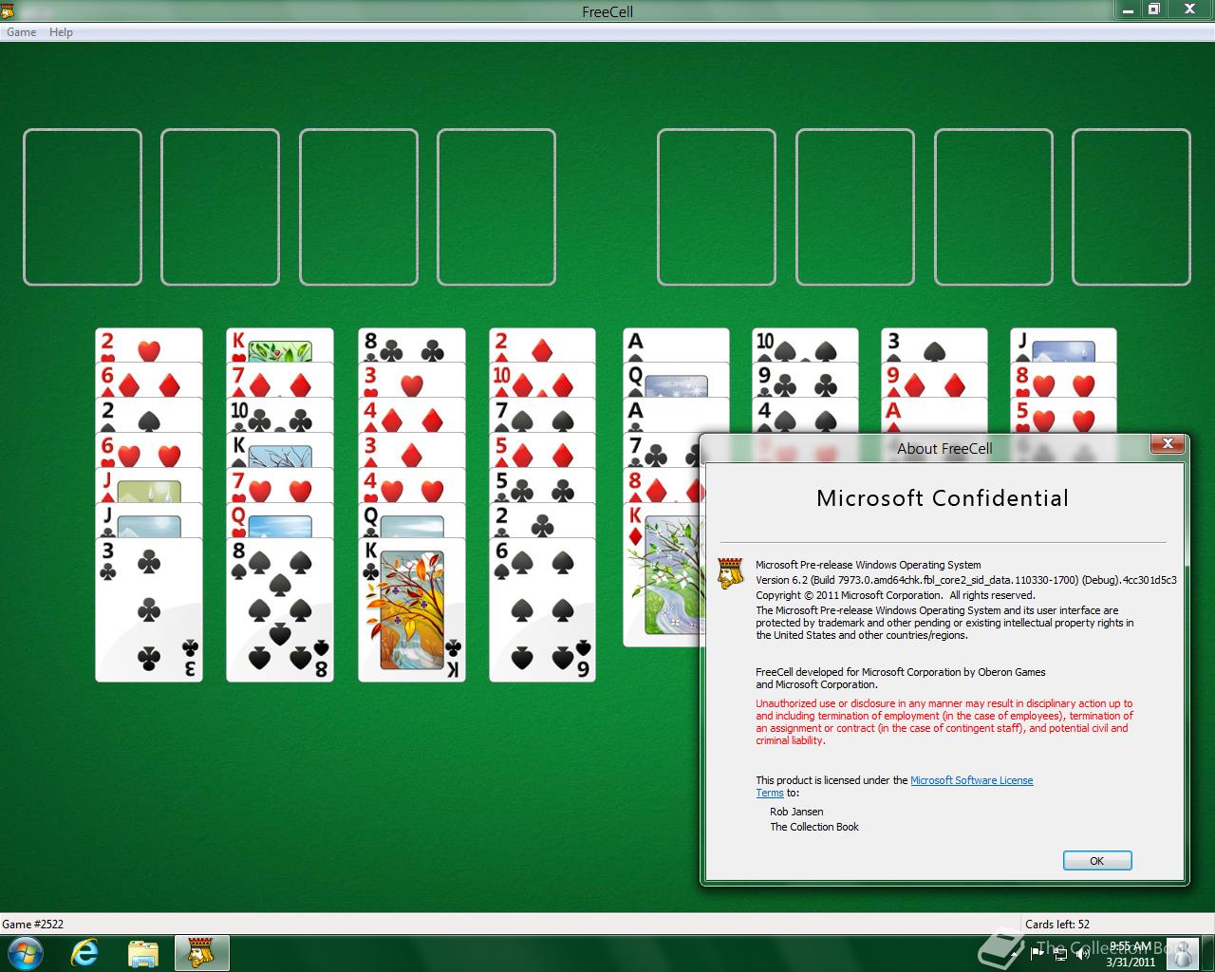
Task: Click the 10 of spades card
Action: (805, 346)
